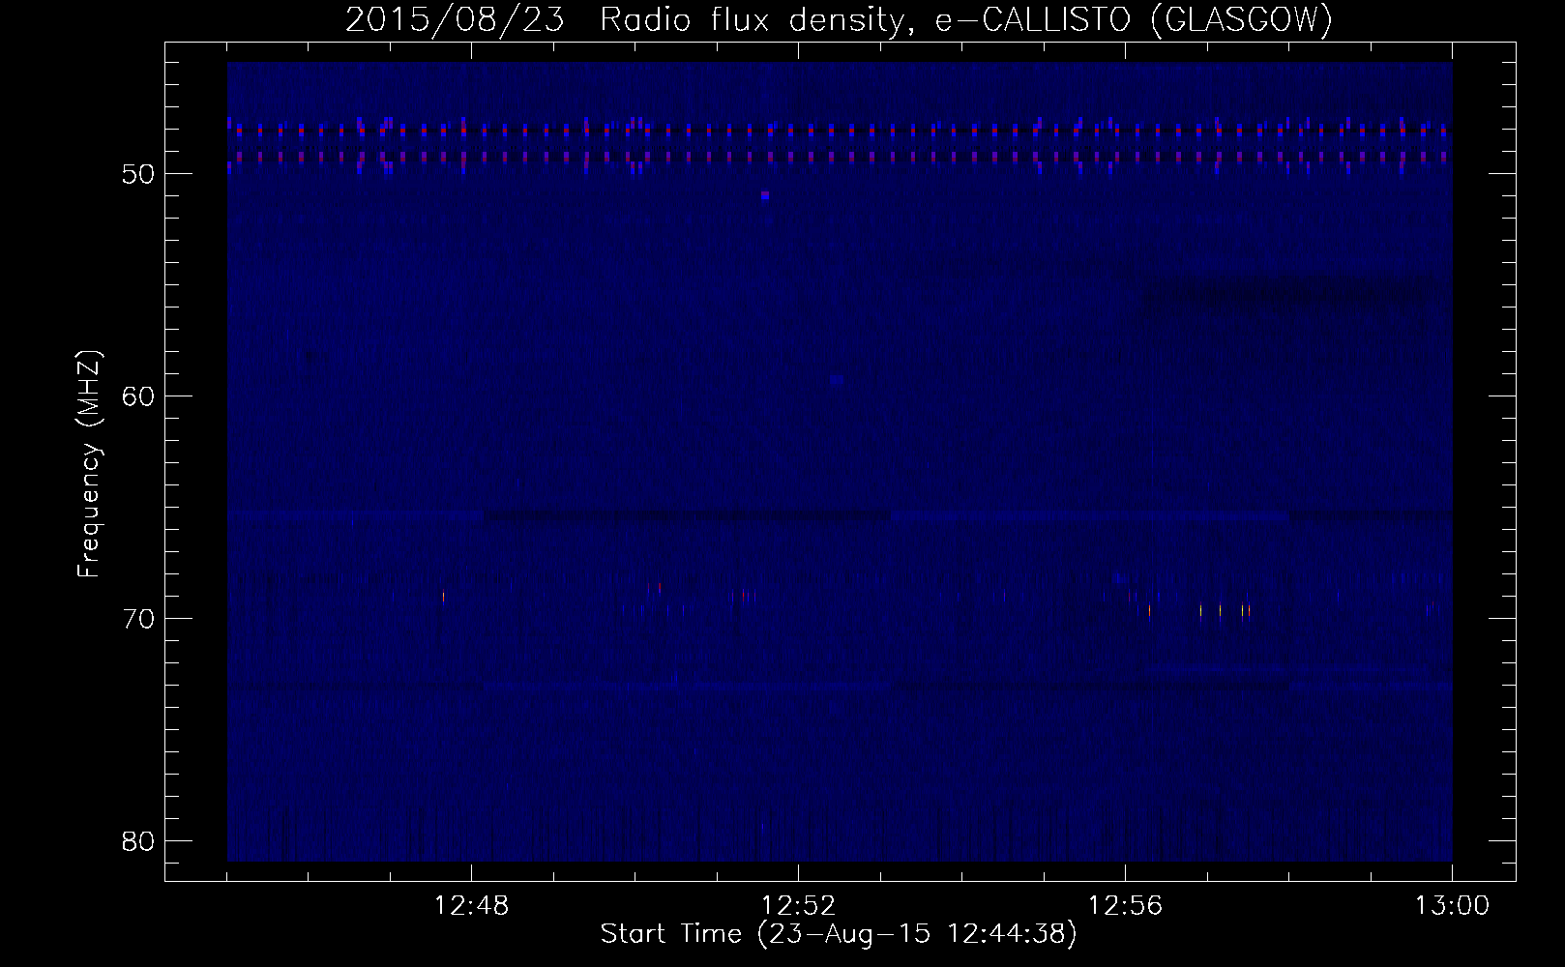Click the 70 frequency tick label
Image resolution: width=1565 pixels, height=967 pixels.
pos(139,619)
